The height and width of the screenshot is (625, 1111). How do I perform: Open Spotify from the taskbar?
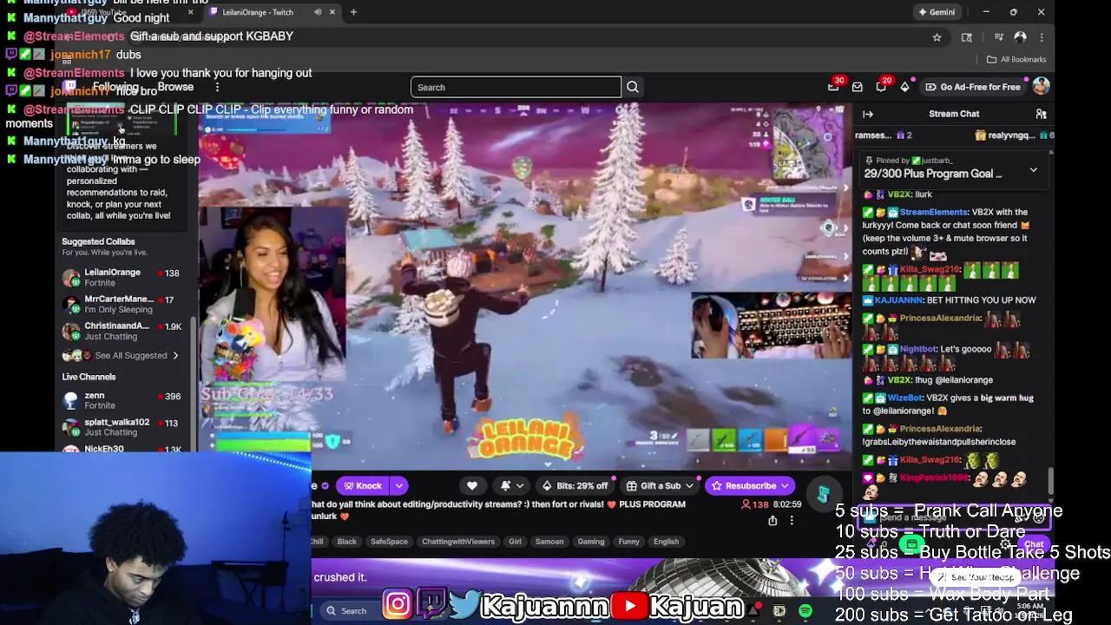click(805, 611)
